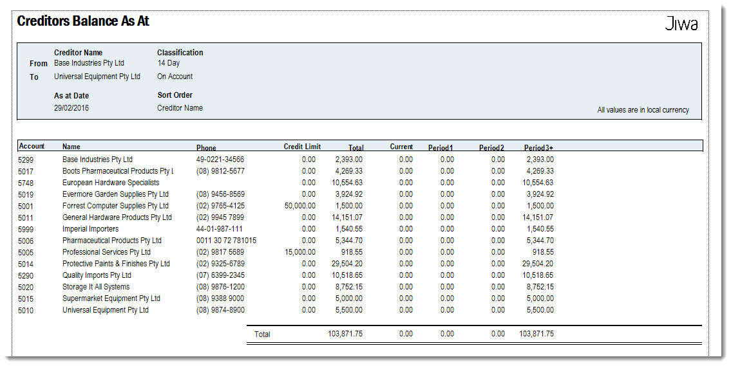Select Pharmaceutical Products Pty Ltd name
Viewport: 731px width, 366px height.
coord(112,241)
